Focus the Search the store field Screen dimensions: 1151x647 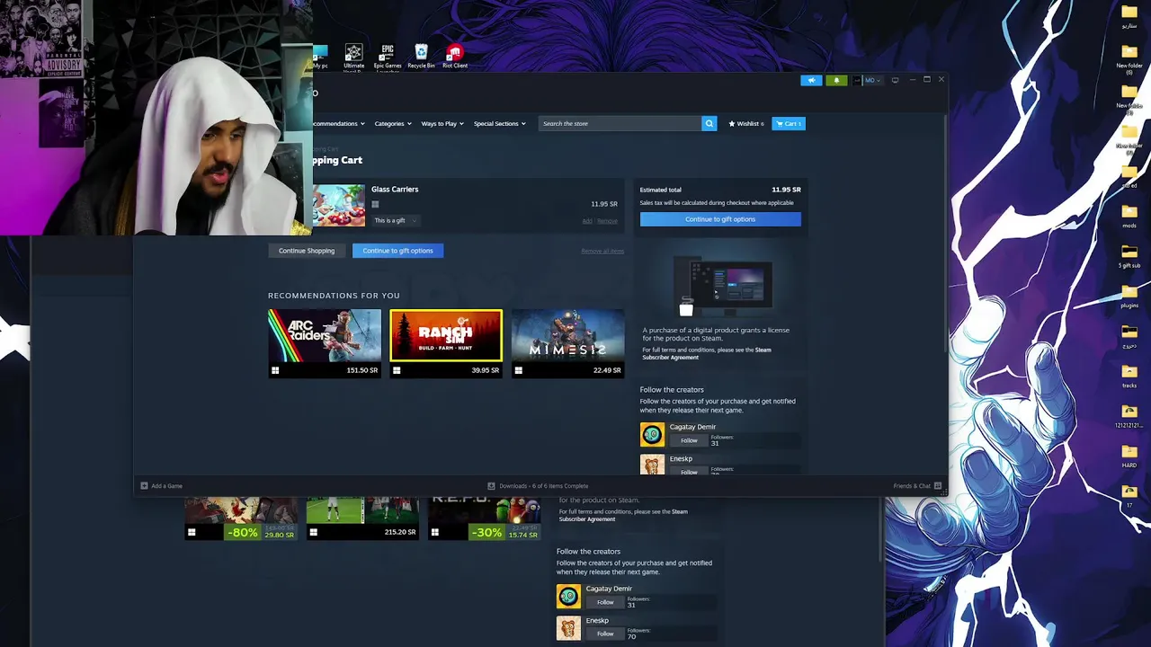pyautogui.click(x=620, y=123)
